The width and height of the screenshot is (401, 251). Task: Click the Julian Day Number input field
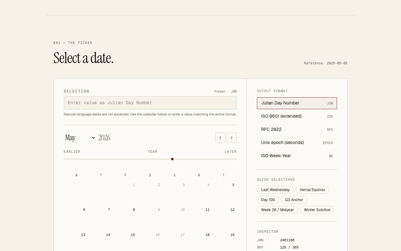150,103
